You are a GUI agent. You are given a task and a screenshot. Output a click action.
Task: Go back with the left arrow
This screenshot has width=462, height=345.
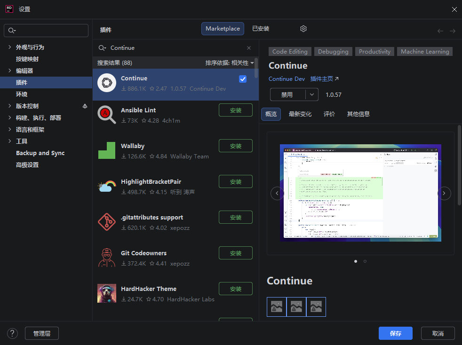440,31
